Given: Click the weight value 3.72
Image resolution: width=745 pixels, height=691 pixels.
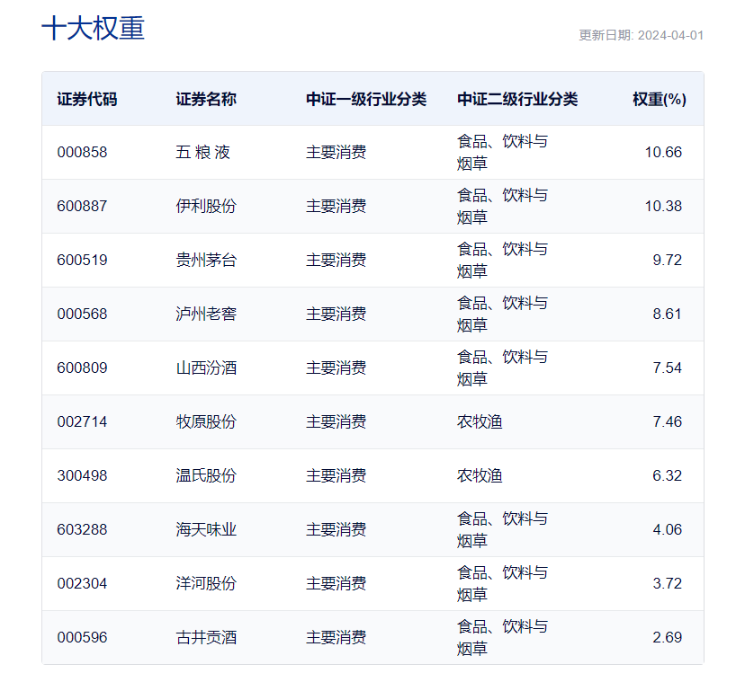Looking at the screenshot, I should (667, 583).
